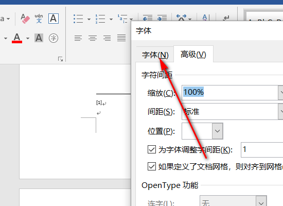Click the 缩放(C) 100% input field

click(230, 92)
